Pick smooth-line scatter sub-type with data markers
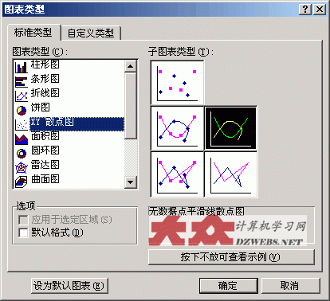Viewport: 330px width, 301px height. pos(177,128)
